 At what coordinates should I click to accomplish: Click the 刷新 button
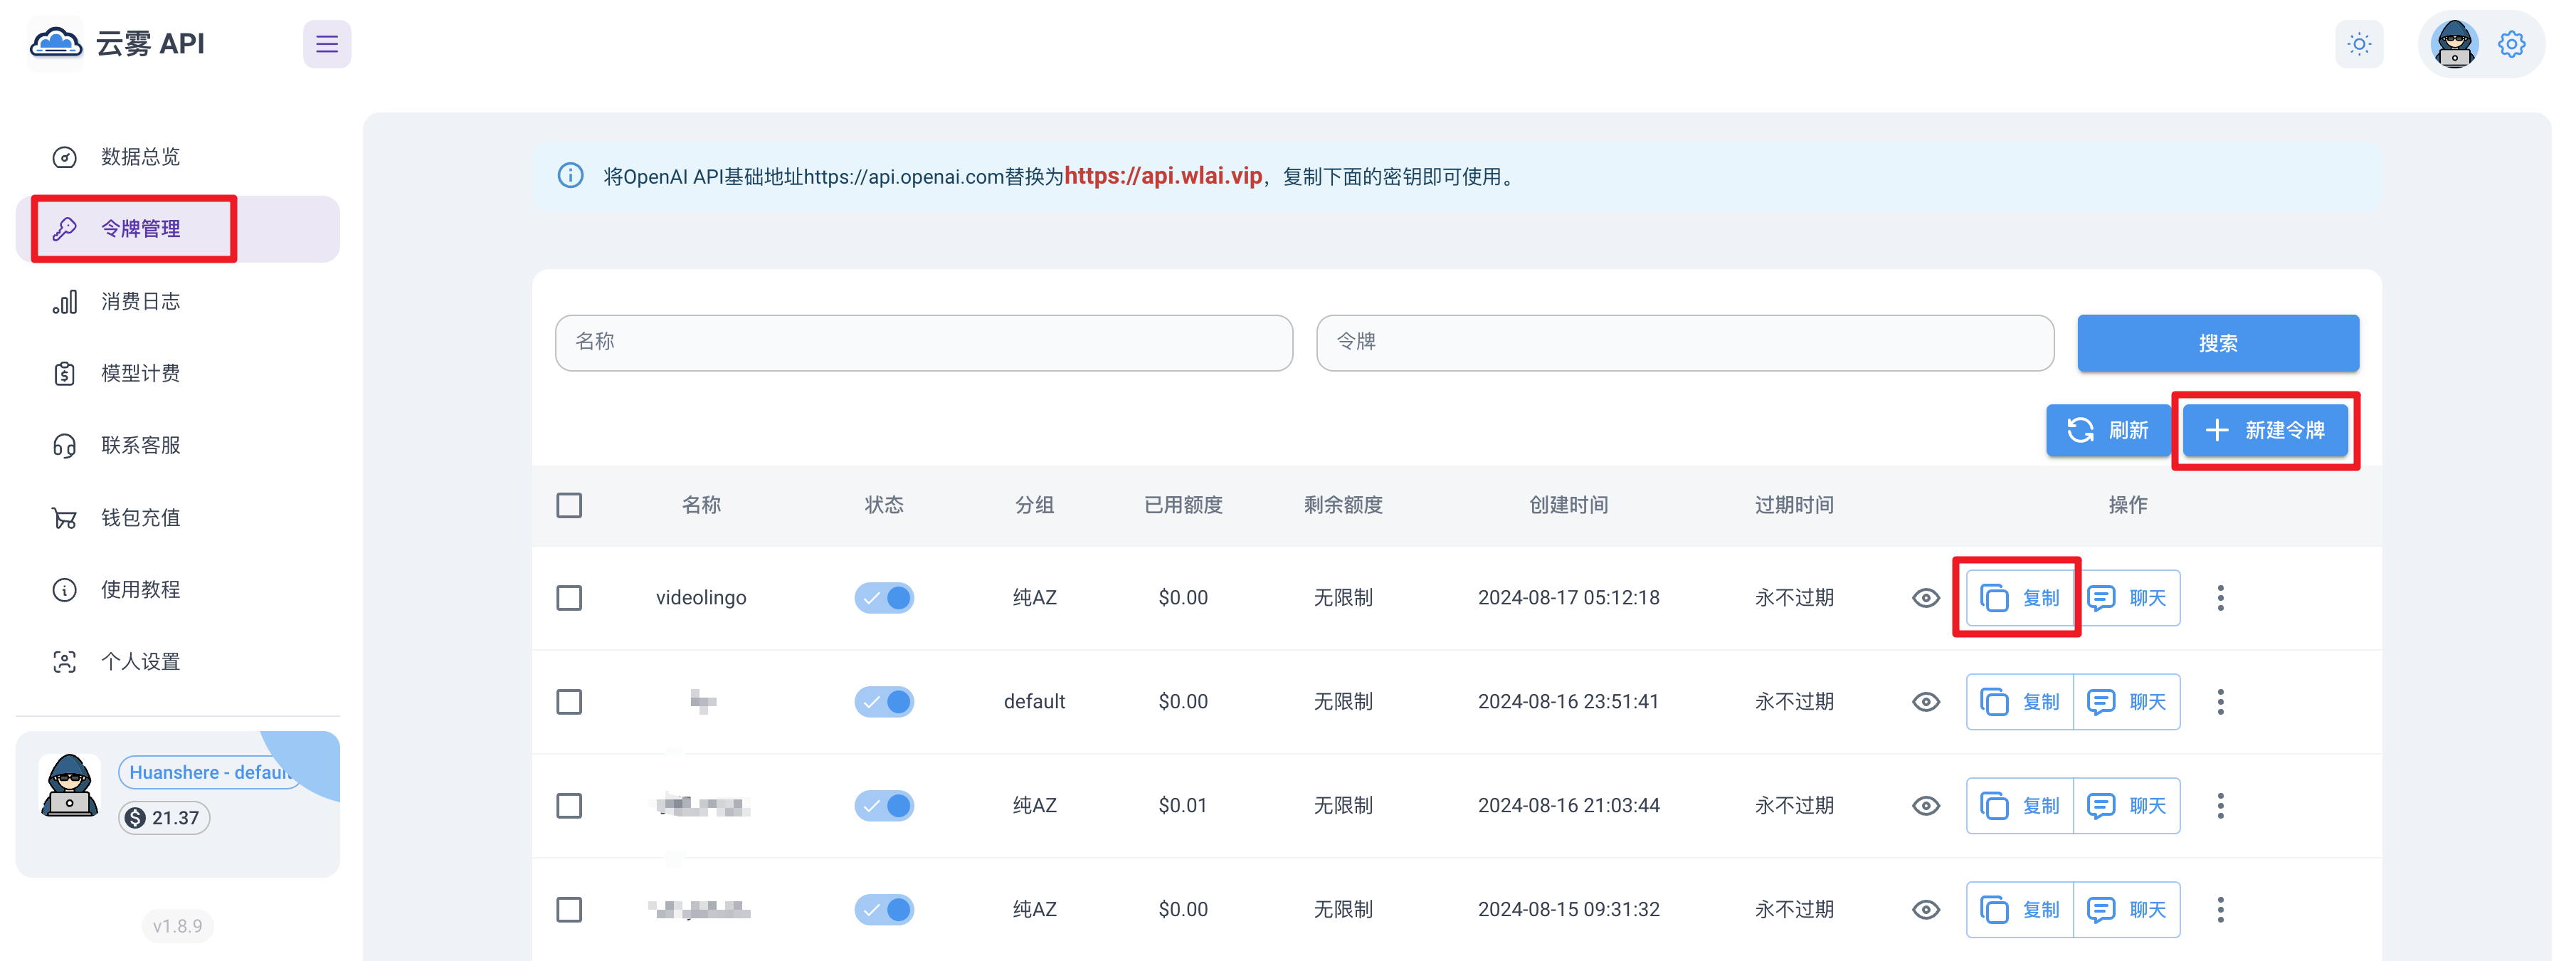2108,430
